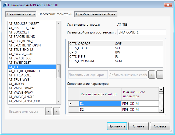This screenshot has height=135, width=175.
Task: Select AT_VALVE_4WAY class entry
Action: [x=32, y=92]
